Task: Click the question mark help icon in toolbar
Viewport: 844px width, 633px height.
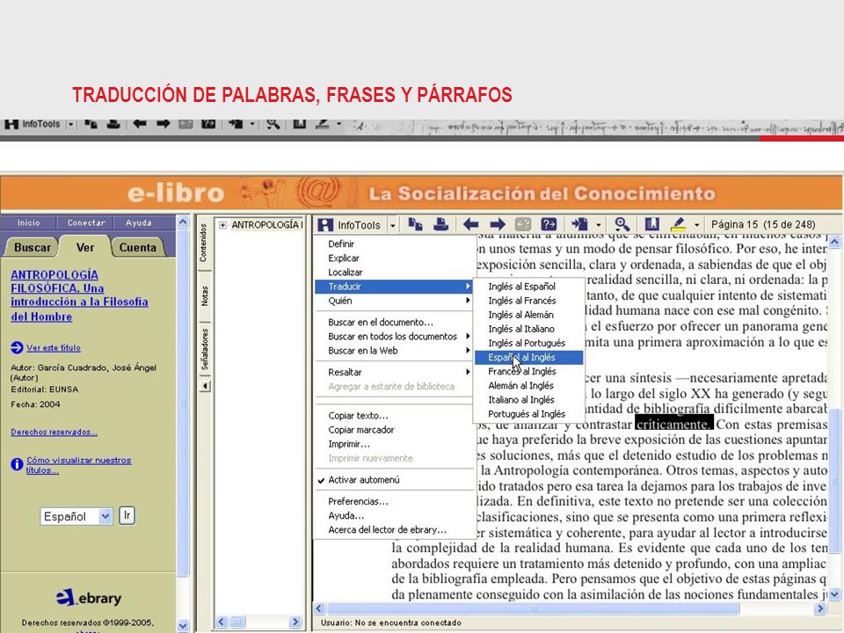Action: (x=549, y=224)
